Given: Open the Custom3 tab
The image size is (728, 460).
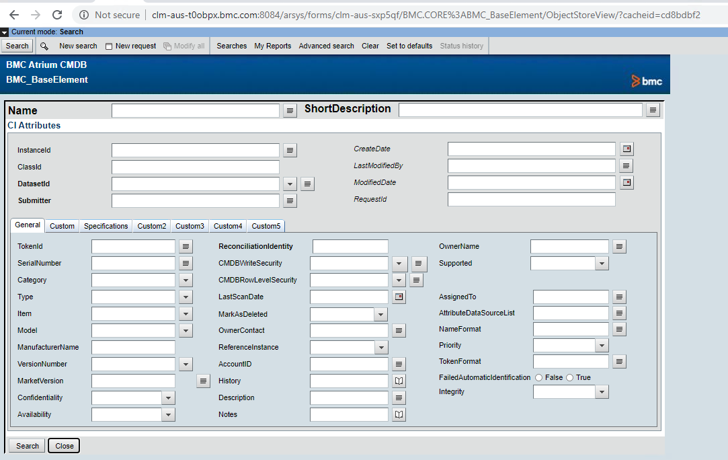Looking at the screenshot, I should (x=190, y=226).
